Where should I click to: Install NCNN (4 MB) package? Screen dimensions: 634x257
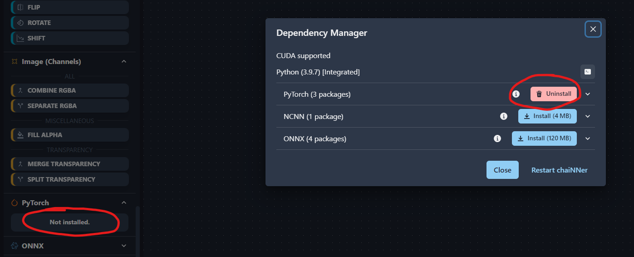tap(547, 116)
